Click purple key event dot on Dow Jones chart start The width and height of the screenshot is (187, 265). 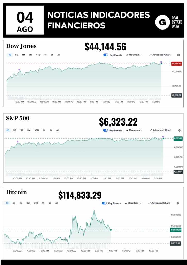(x=19, y=70)
